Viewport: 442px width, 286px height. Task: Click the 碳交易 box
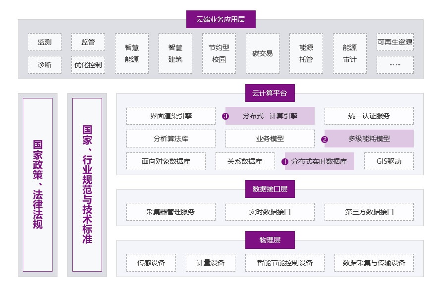click(x=262, y=53)
